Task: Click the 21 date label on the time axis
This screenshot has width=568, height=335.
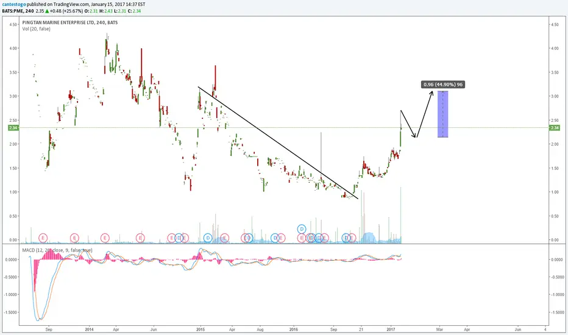Action: point(361,330)
